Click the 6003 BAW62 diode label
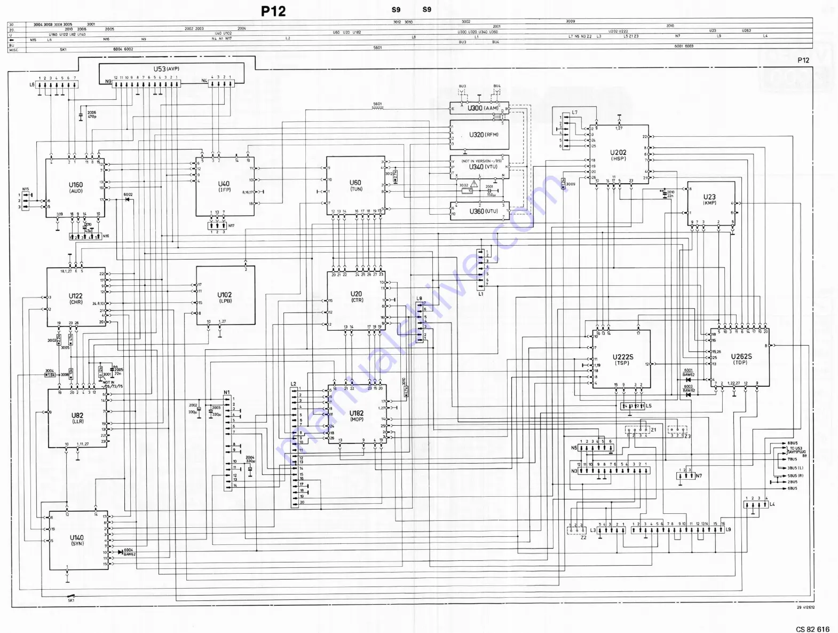 [689, 388]
